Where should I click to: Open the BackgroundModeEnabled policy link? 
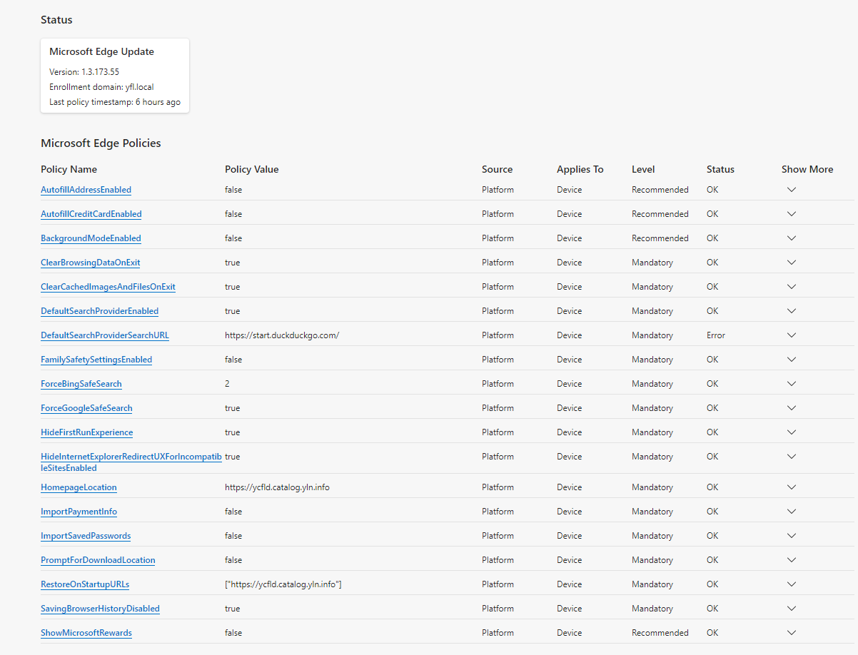click(x=91, y=238)
